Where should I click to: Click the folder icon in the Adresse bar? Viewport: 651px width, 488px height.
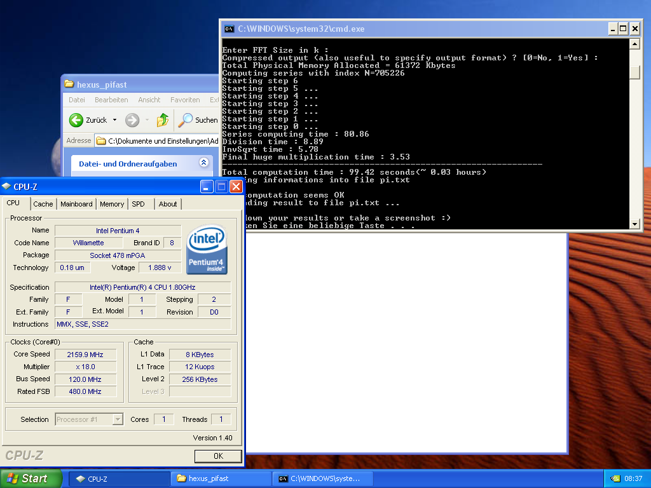coord(101,141)
